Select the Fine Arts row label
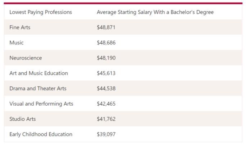 (x=20, y=27)
